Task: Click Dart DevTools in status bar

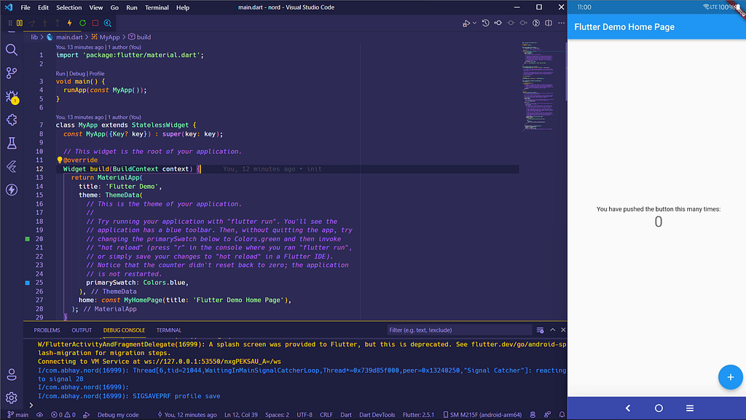Action: (377, 415)
